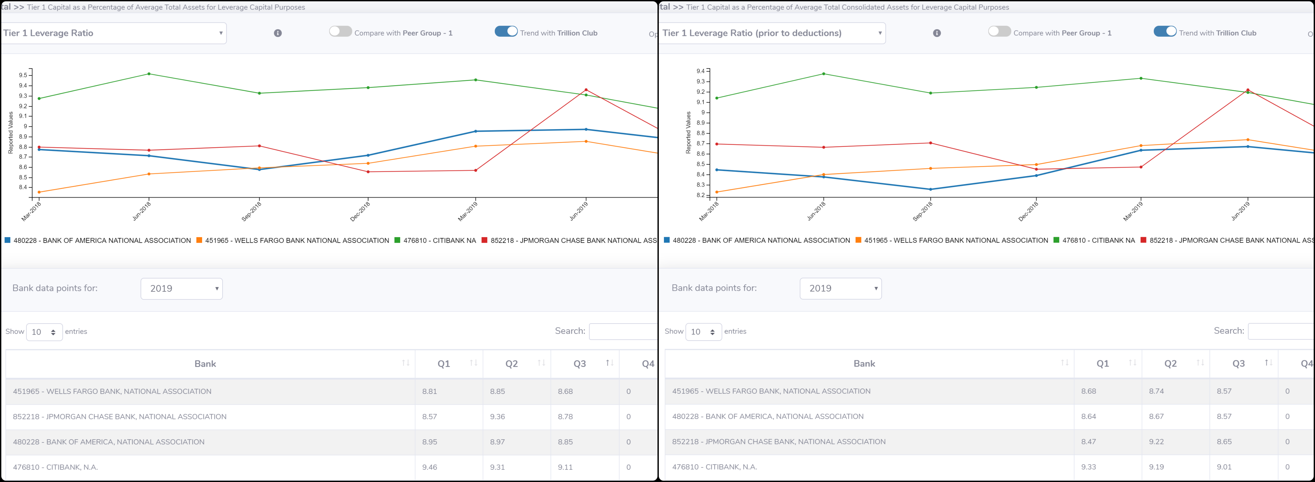The width and height of the screenshot is (1315, 482).
Task: Open the 2019 year dropdown in left panel
Action: point(182,289)
